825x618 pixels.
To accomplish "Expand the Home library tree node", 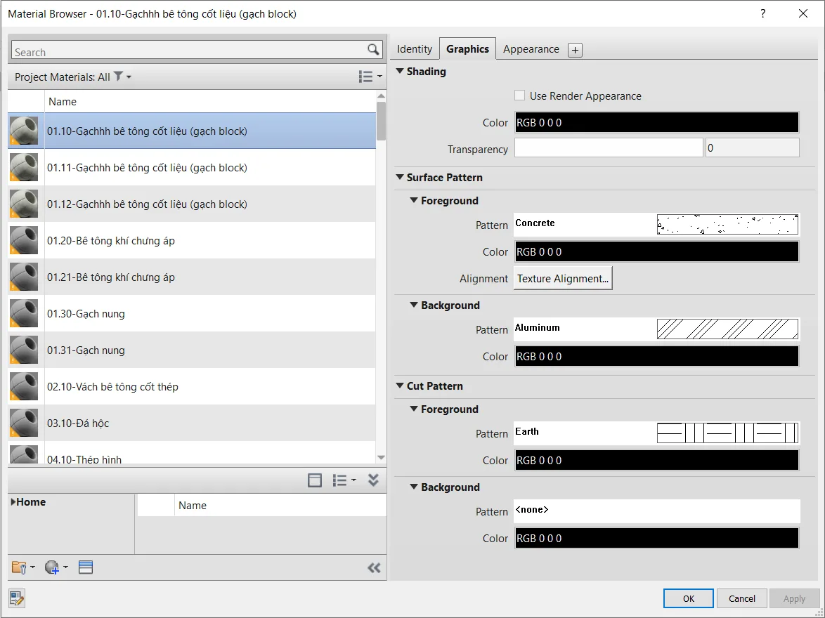I will [13, 501].
